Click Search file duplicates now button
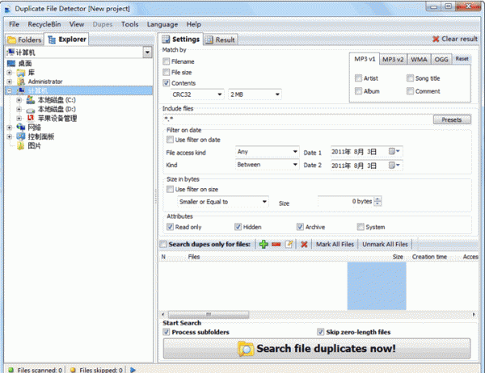The image size is (485, 373). point(317,348)
